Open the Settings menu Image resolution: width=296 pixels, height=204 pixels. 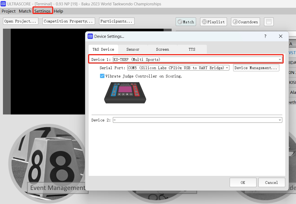(x=42, y=11)
